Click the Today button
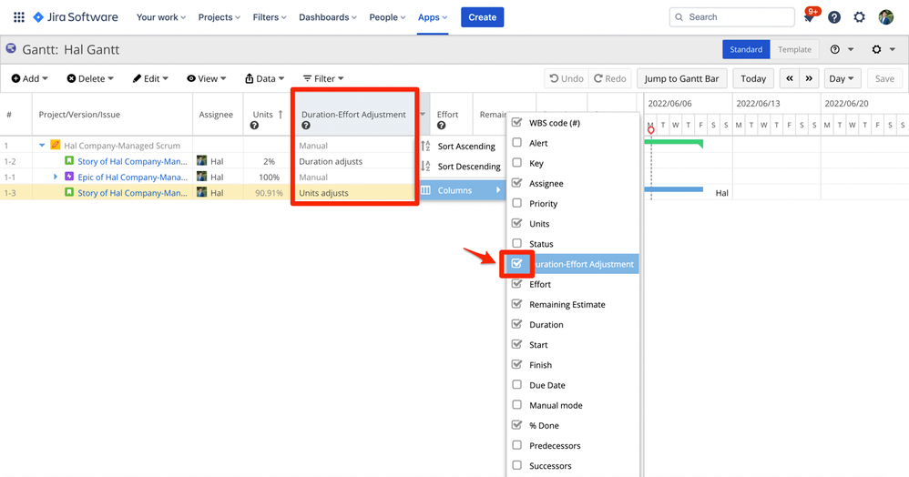The width and height of the screenshot is (909, 477). point(753,78)
